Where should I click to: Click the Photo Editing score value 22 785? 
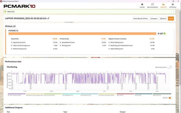click(152, 42)
